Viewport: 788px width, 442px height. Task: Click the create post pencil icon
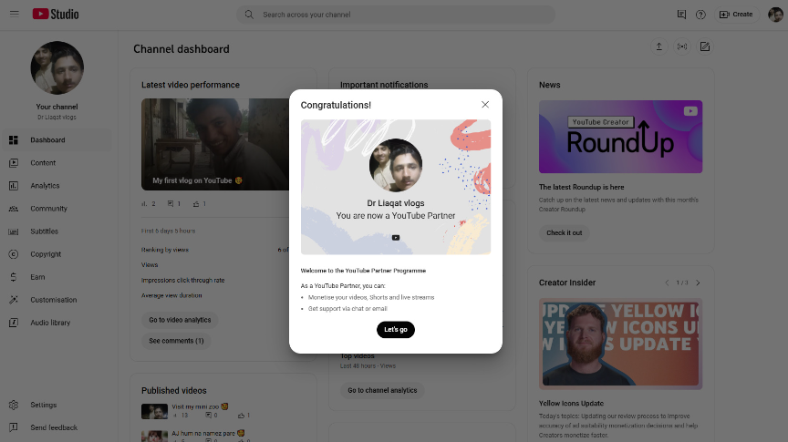(x=705, y=46)
